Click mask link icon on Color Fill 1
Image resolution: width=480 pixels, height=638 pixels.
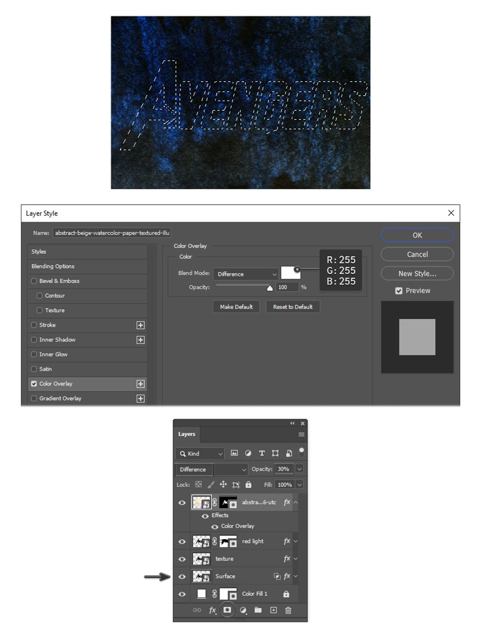[x=215, y=594]
